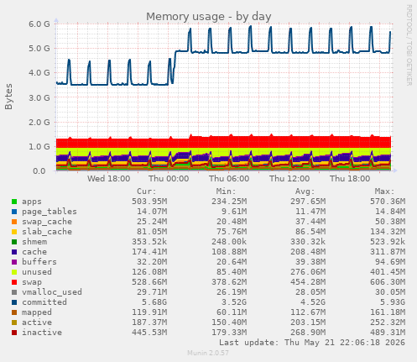Click buffers max value 94.69M
This screenshot has width=417, height=362.
click(390, 262)
